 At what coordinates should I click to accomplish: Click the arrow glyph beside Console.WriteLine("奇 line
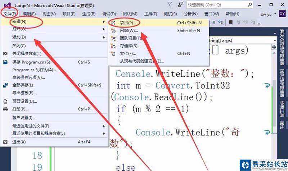(x=267, y=132)
